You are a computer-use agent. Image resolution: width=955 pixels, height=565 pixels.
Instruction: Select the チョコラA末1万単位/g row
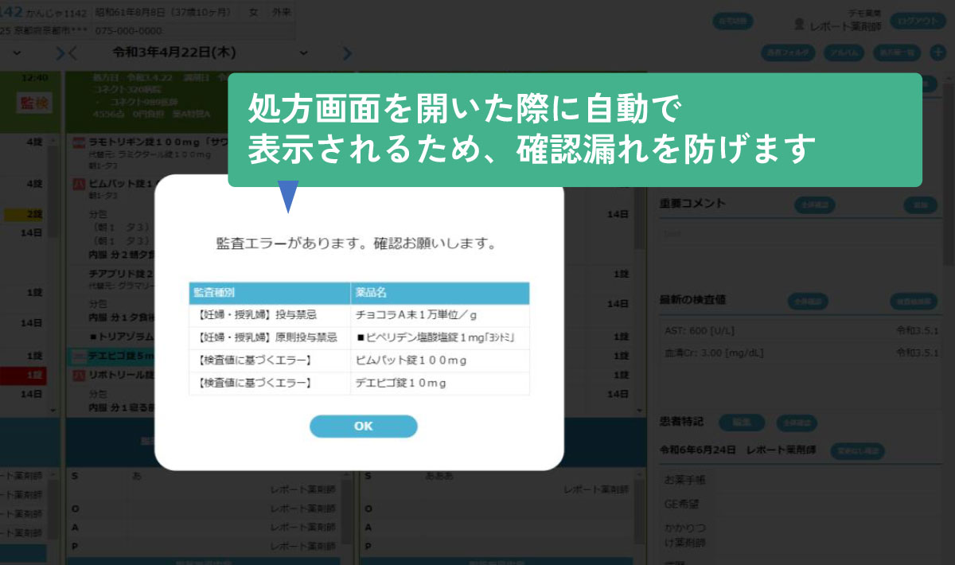pos(359,315)
